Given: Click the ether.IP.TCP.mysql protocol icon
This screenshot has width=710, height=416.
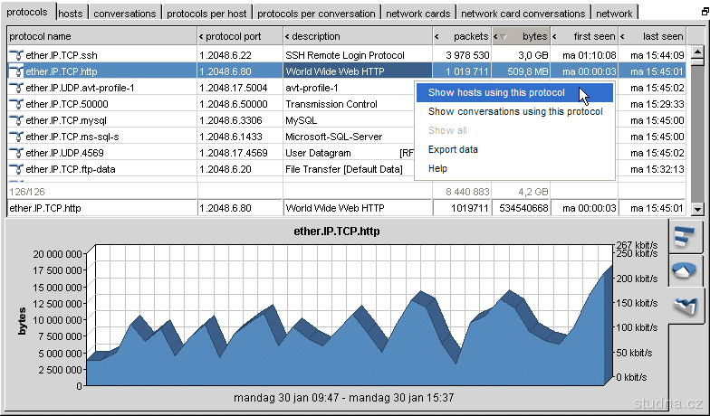Looking at the screenshot, I should pos(16,120).
